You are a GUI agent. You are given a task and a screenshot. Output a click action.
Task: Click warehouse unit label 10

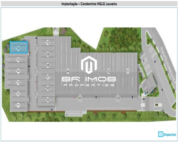[x=48, y=43]
